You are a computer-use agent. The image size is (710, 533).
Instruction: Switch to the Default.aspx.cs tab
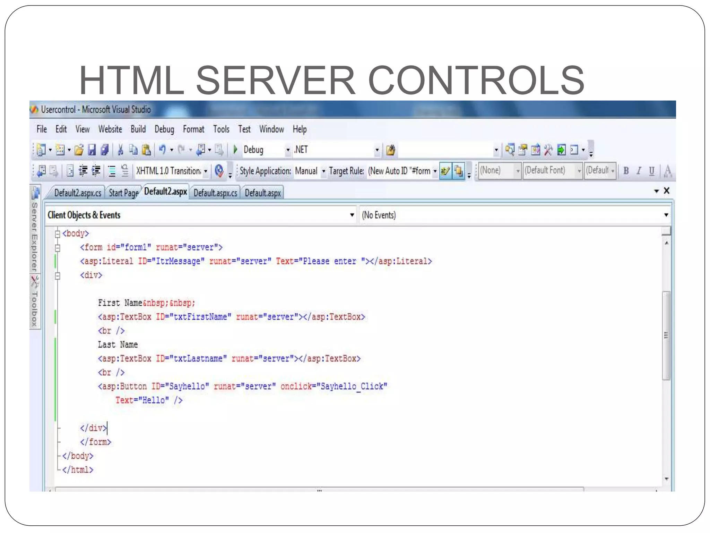pyautogui.click(x=215, y=193)
